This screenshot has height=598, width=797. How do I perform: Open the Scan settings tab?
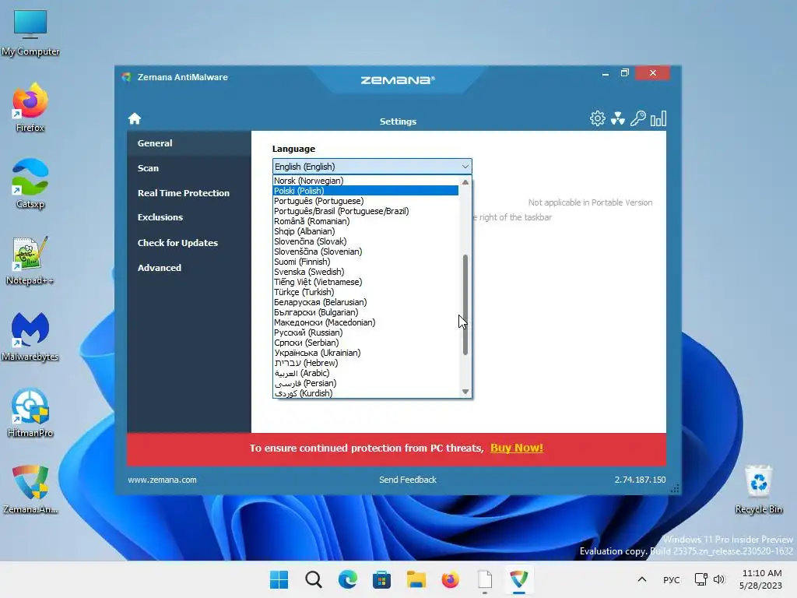[188, 168]
